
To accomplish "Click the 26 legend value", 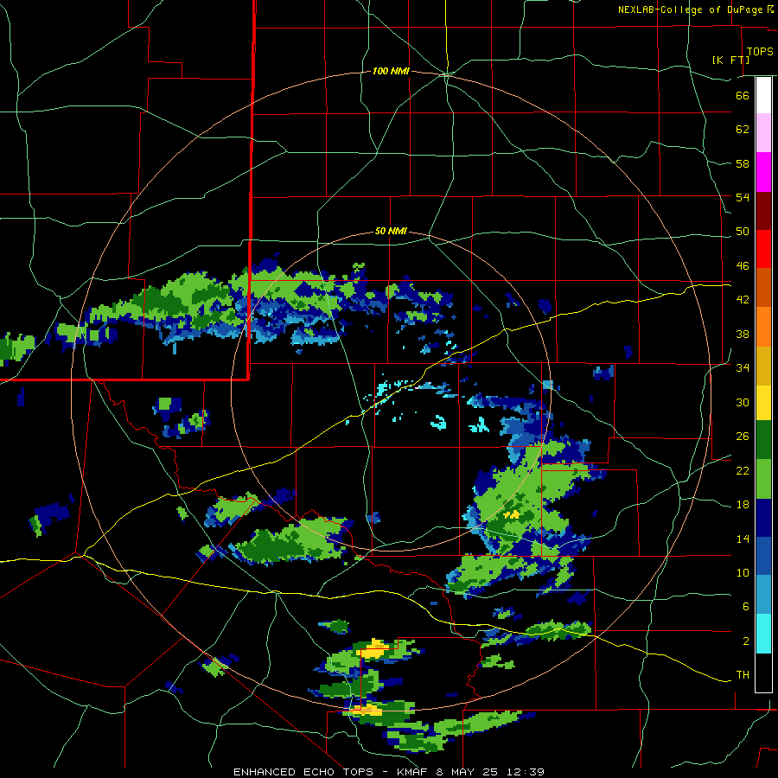I will (743, 437).
